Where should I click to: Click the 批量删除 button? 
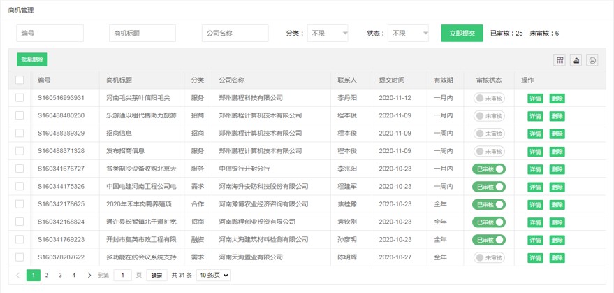tap(32, 59)
